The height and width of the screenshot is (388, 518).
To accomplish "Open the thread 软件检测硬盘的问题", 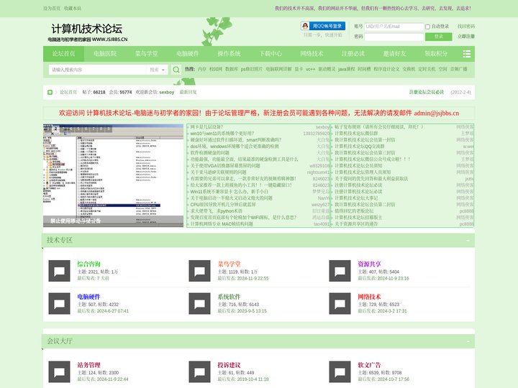I will (209, 153).
